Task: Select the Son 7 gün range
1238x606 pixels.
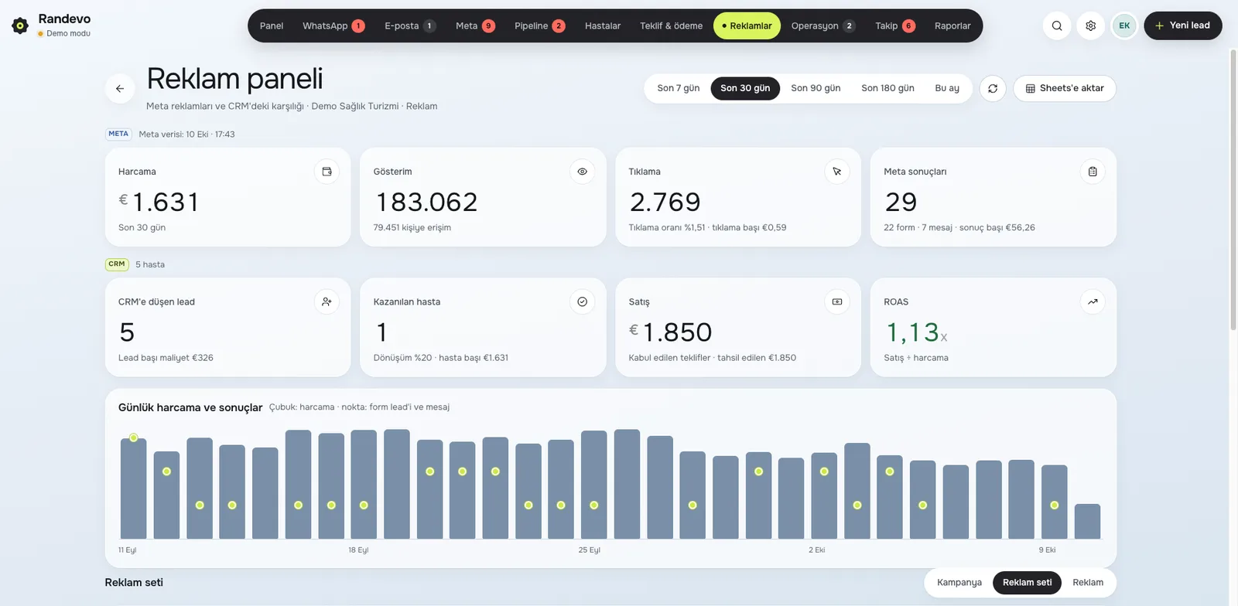Action: (679, 88)
